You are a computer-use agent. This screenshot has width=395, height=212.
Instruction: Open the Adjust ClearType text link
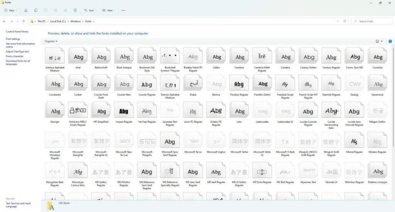click(x=17, y=51)
